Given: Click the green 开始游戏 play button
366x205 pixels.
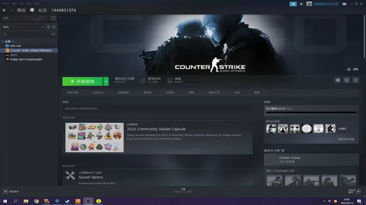Looking at the screenshot, I should click(x=82, y=82).
